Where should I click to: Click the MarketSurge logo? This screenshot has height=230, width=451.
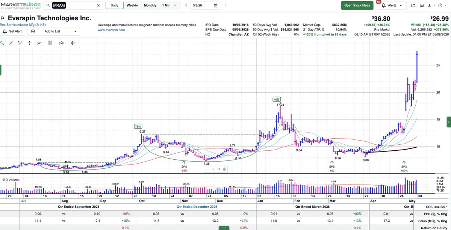click(x=20, y=5)
